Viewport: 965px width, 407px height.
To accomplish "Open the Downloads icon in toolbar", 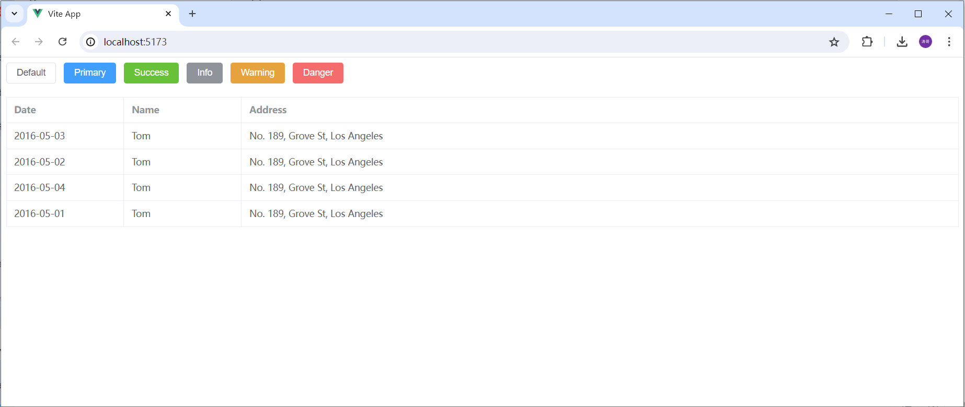I will pos(902,42).
